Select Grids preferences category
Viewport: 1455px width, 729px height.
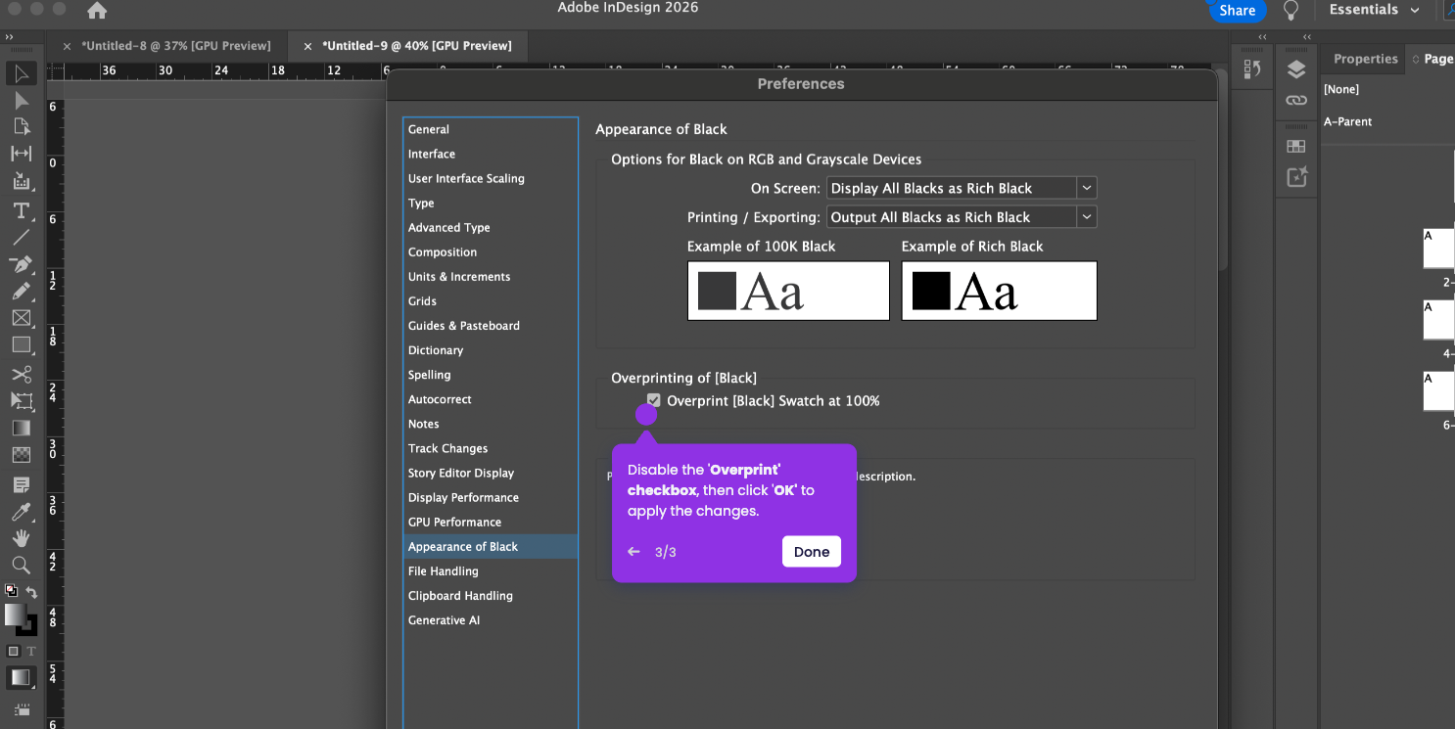coord(491,300)
